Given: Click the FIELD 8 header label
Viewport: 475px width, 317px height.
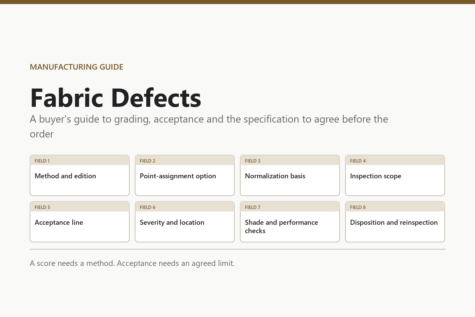Looking at the screenshot, I should point(358,207).
